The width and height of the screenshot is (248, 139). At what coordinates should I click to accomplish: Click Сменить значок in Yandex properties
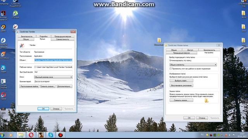tap(48, 86)
